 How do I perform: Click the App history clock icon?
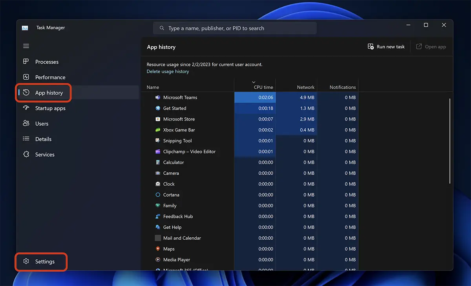[26, 93]
